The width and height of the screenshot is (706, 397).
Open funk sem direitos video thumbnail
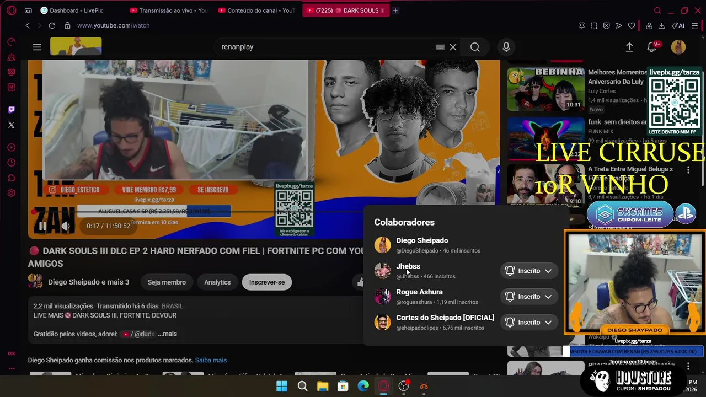pos(545,139)
